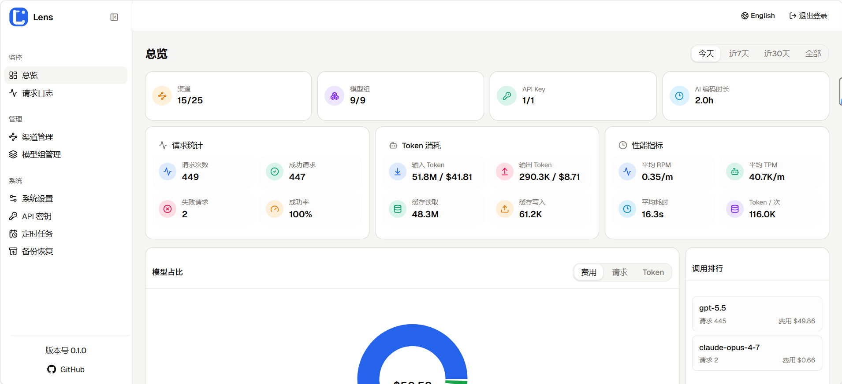Open 请求日志 in the sidebar
The height and width of the screenshot is (384, 842).
tap(37, 93)
